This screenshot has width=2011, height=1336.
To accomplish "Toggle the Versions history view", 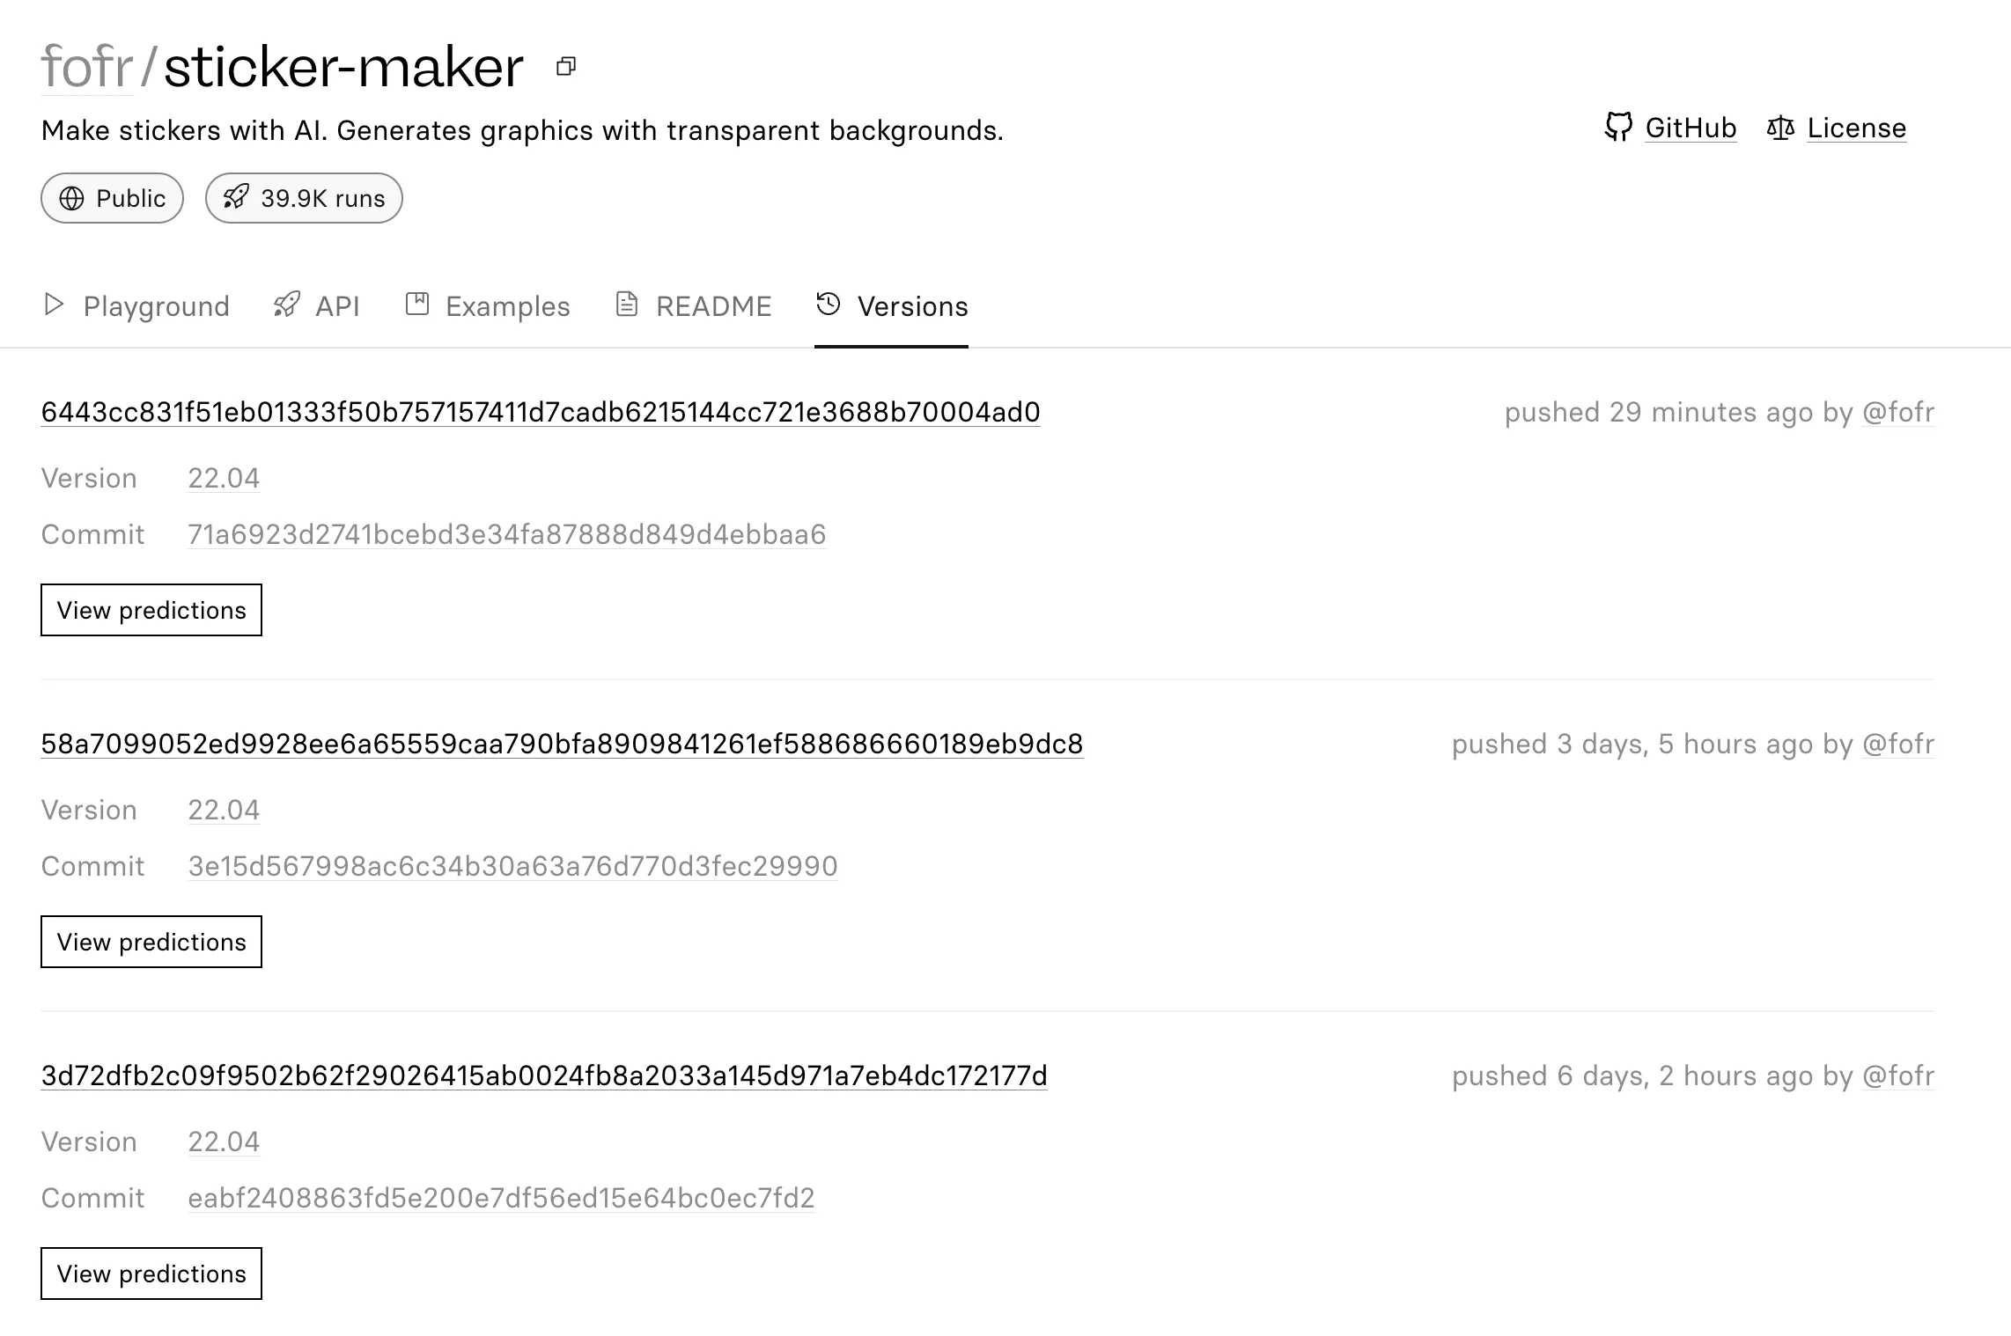I will [x=891, y=305].
